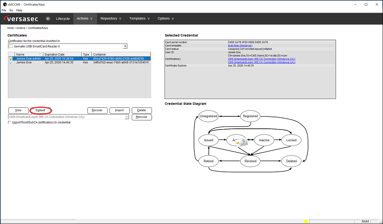Click the card reader icon in the dropdown
Image resolution: width=383 pixels, height=224 pixels.
11,46
